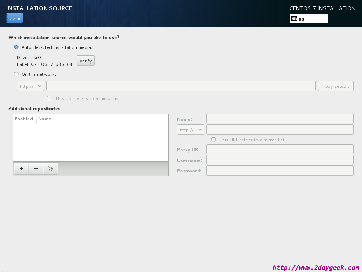
Task: Open the us keyboard layout indicator
Action: point(309,19)
